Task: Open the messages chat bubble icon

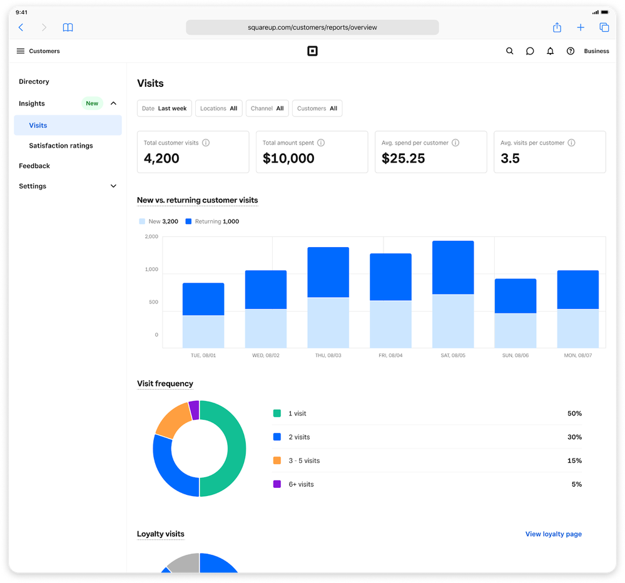Action: coord(530,51)
